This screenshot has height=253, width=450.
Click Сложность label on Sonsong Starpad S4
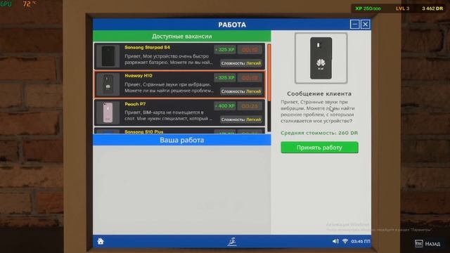241,63
